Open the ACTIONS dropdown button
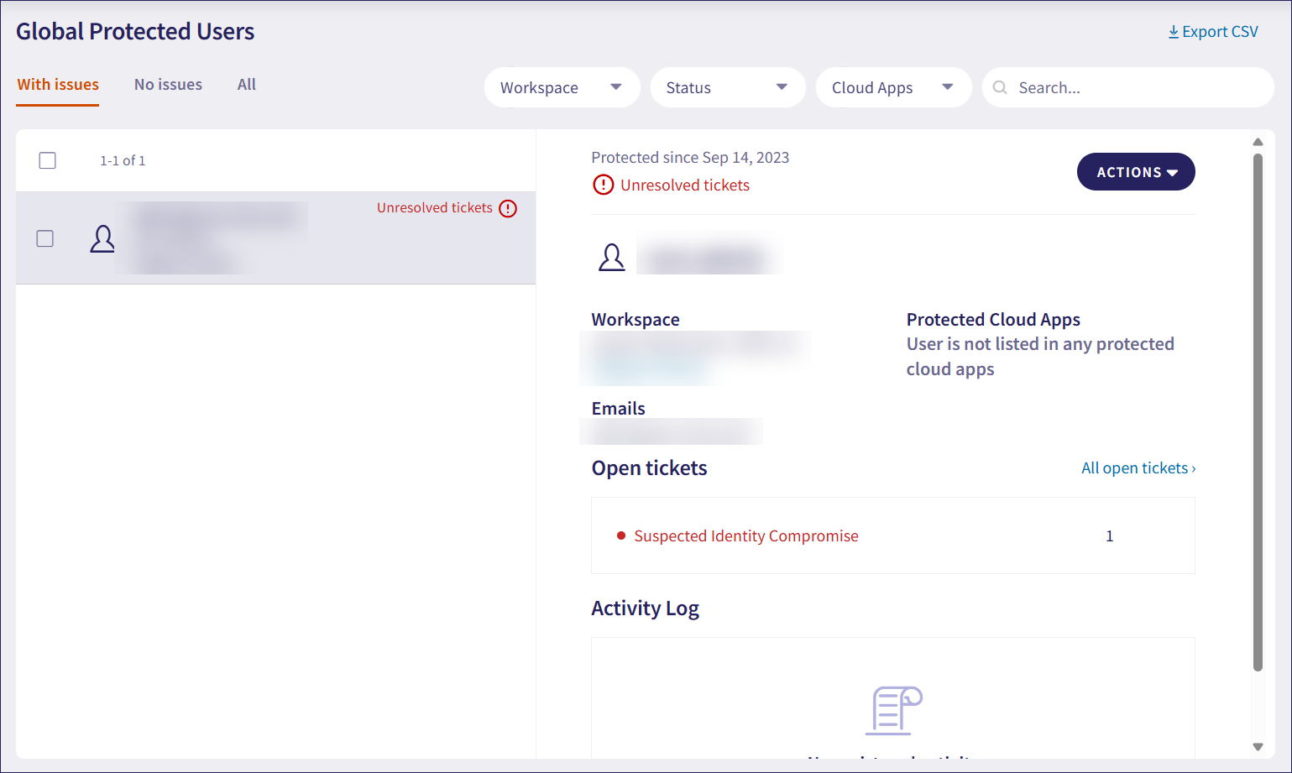The width and height of the screenshot is (1292, 773). 1135,172
